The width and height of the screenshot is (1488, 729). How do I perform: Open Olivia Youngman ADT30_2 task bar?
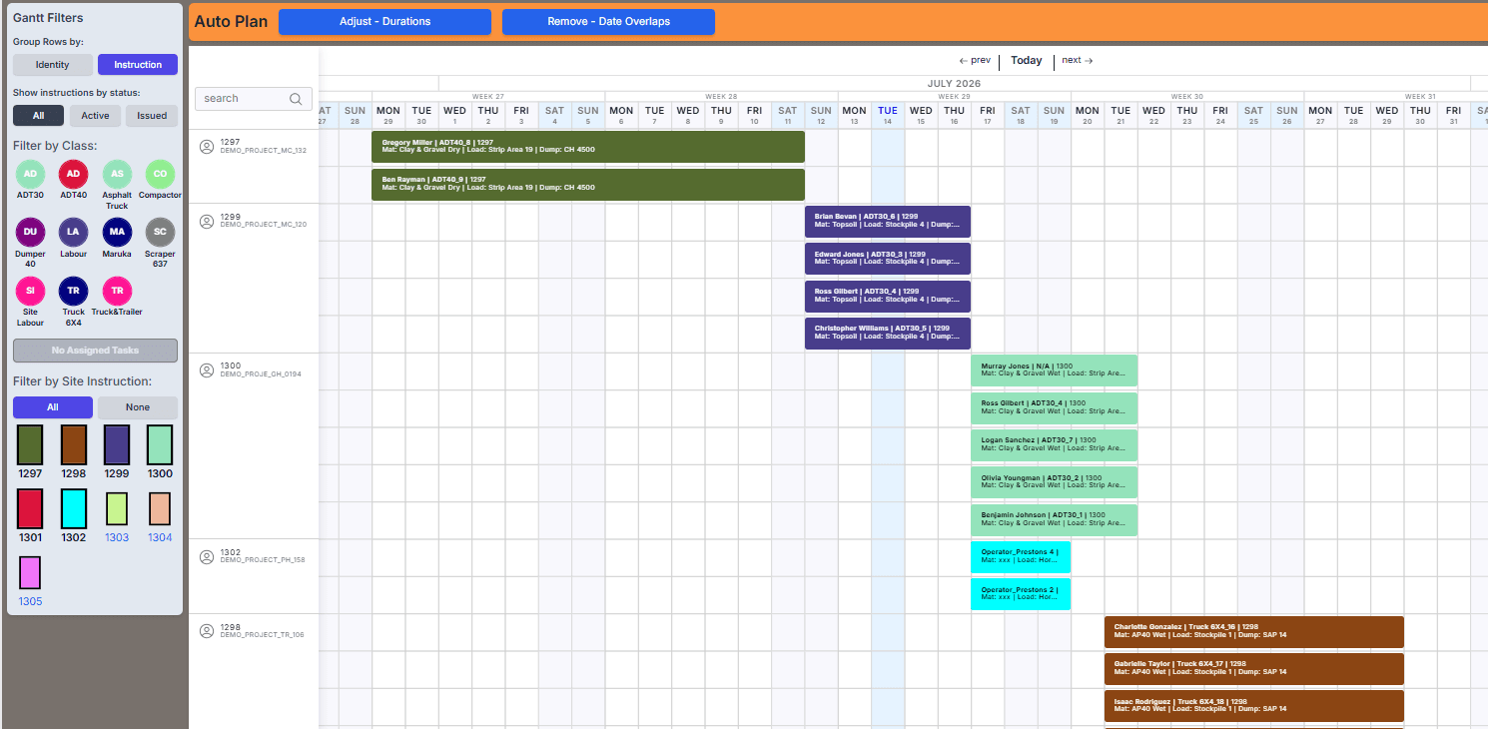point(1055,482)
